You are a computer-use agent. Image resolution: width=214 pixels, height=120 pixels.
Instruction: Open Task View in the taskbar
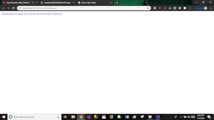[65, 117]
